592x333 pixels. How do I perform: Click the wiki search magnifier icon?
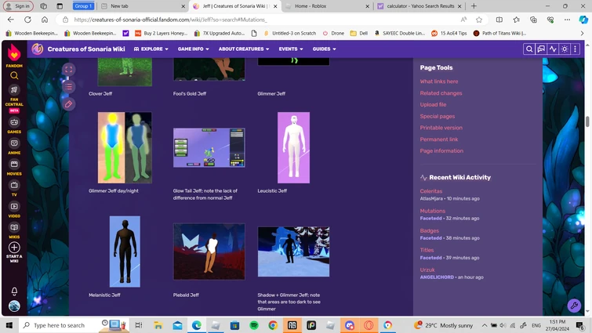pos(529,49)
